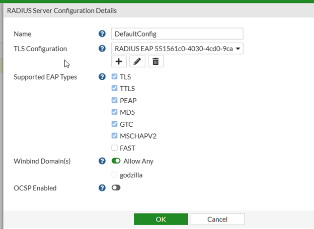
Task: Uncheck the TLS EAP type
Action: [115, 77]
